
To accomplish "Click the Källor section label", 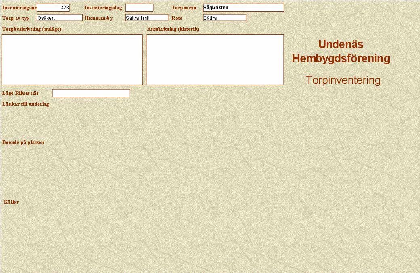I will [x=11, y=202].
